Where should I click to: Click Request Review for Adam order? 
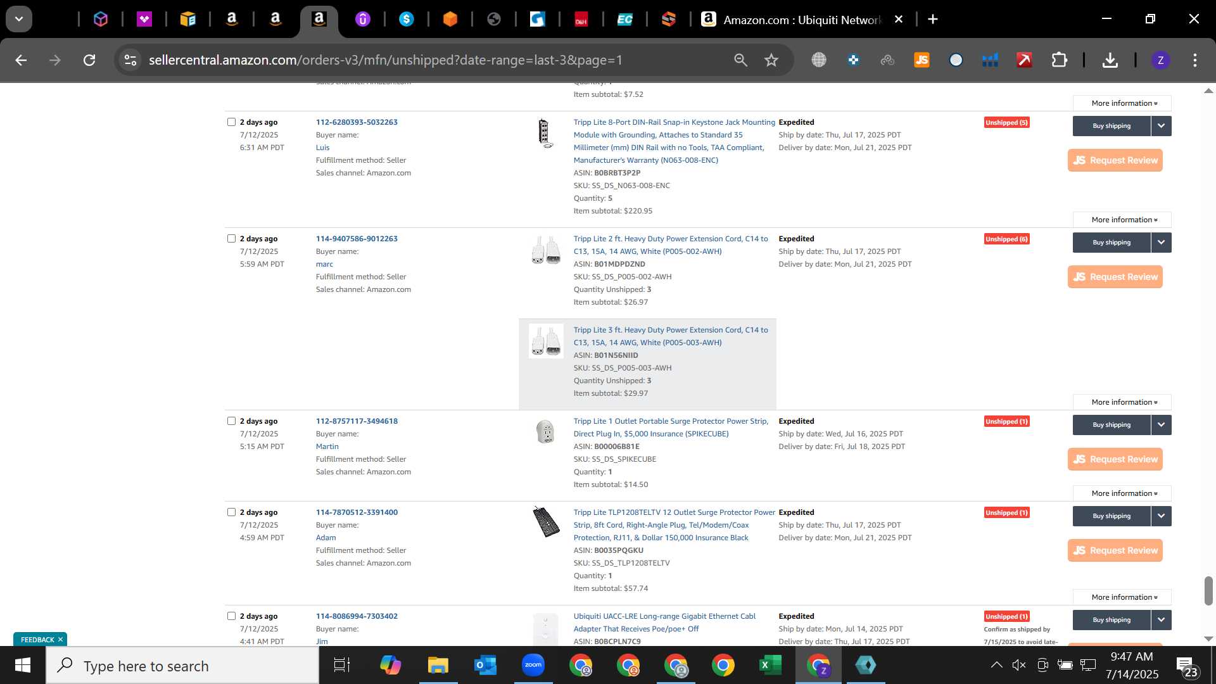pos(1115,550)
